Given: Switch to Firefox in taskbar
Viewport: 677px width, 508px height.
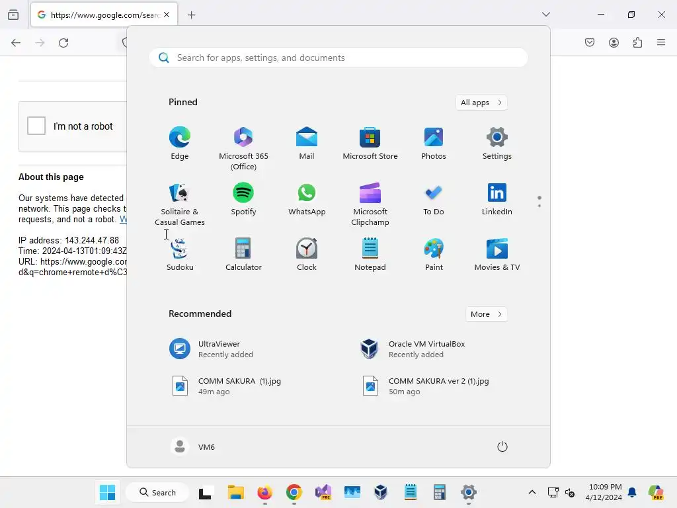Looking at the screenshot, I should click(264, 492).
